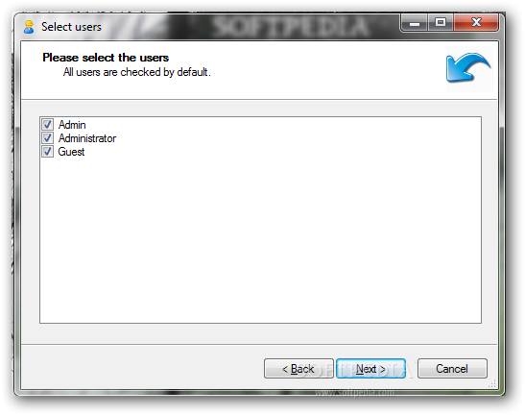Click the All users are checked text

point(137,72)
